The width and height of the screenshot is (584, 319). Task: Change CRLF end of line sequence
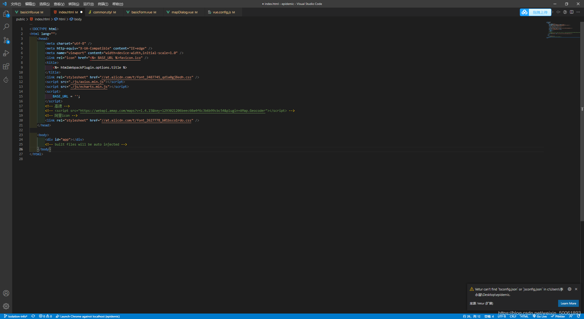pos(513,316)
